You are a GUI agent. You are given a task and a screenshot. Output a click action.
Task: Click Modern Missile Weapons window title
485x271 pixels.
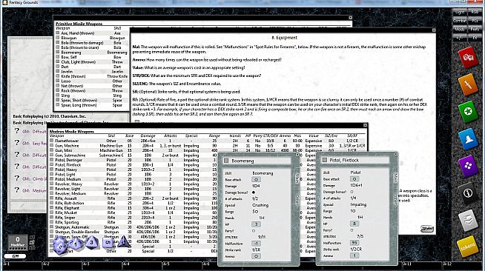tap(71, 131)
